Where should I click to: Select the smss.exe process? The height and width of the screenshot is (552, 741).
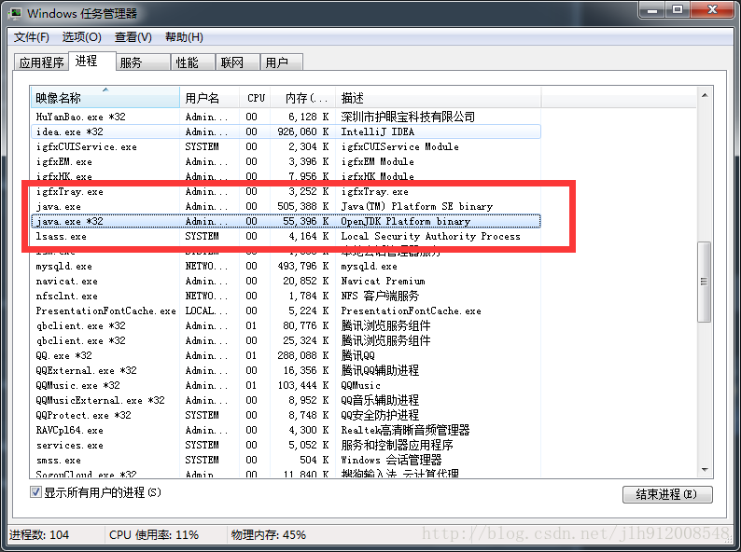(x=286, y=460)
